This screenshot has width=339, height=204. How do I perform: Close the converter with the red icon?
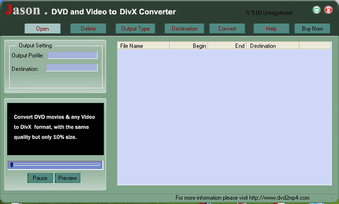click(328, 10)
